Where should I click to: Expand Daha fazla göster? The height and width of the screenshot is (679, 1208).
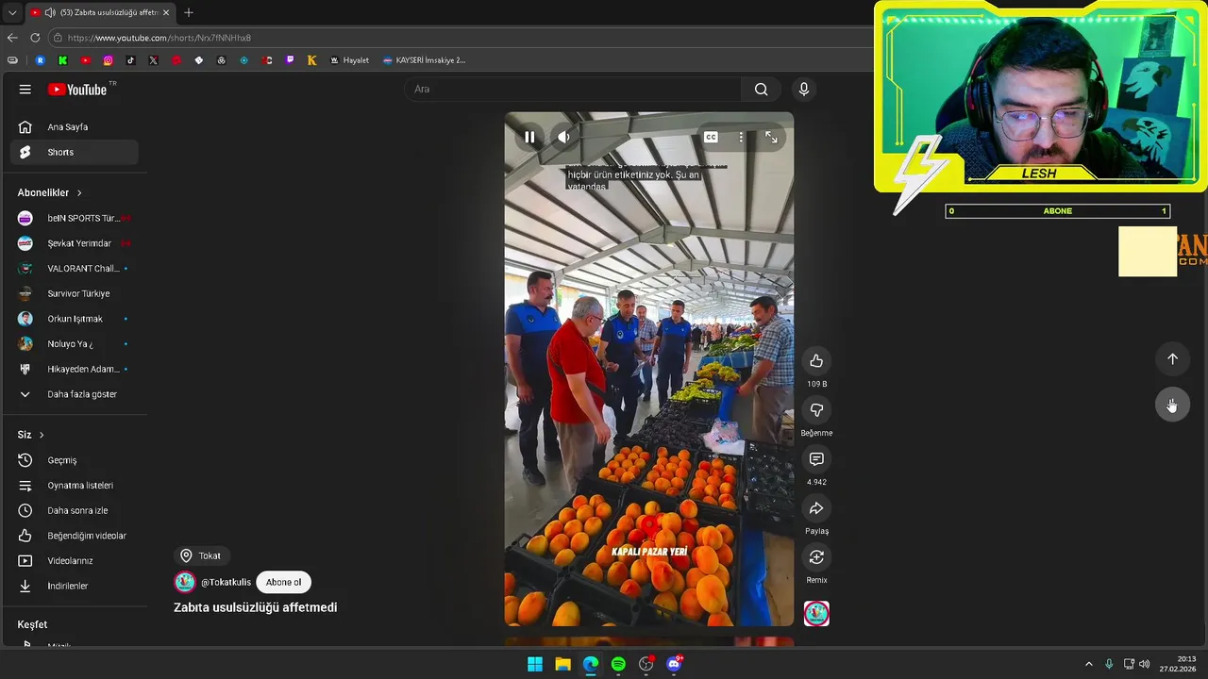[75, 394]
